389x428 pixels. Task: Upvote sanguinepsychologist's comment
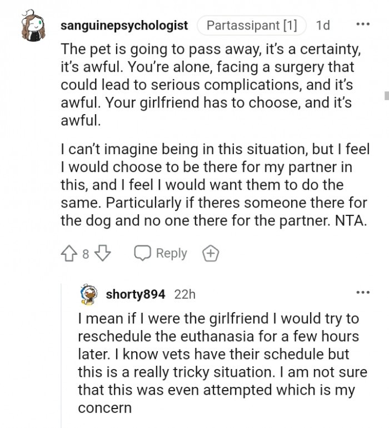69,254
